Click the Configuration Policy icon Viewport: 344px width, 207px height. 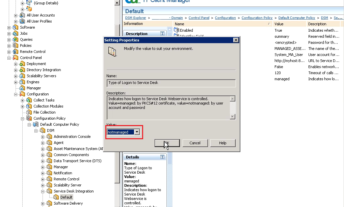click(29, 118)
